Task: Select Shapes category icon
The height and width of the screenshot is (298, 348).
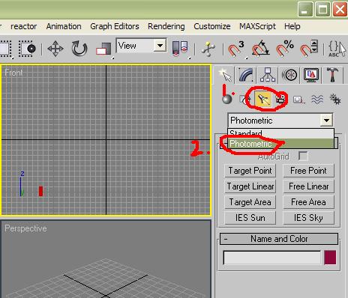Action: (x=244, y=100)
